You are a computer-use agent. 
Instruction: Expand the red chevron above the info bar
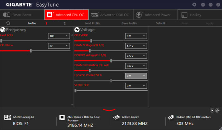[x=109, y=110]
